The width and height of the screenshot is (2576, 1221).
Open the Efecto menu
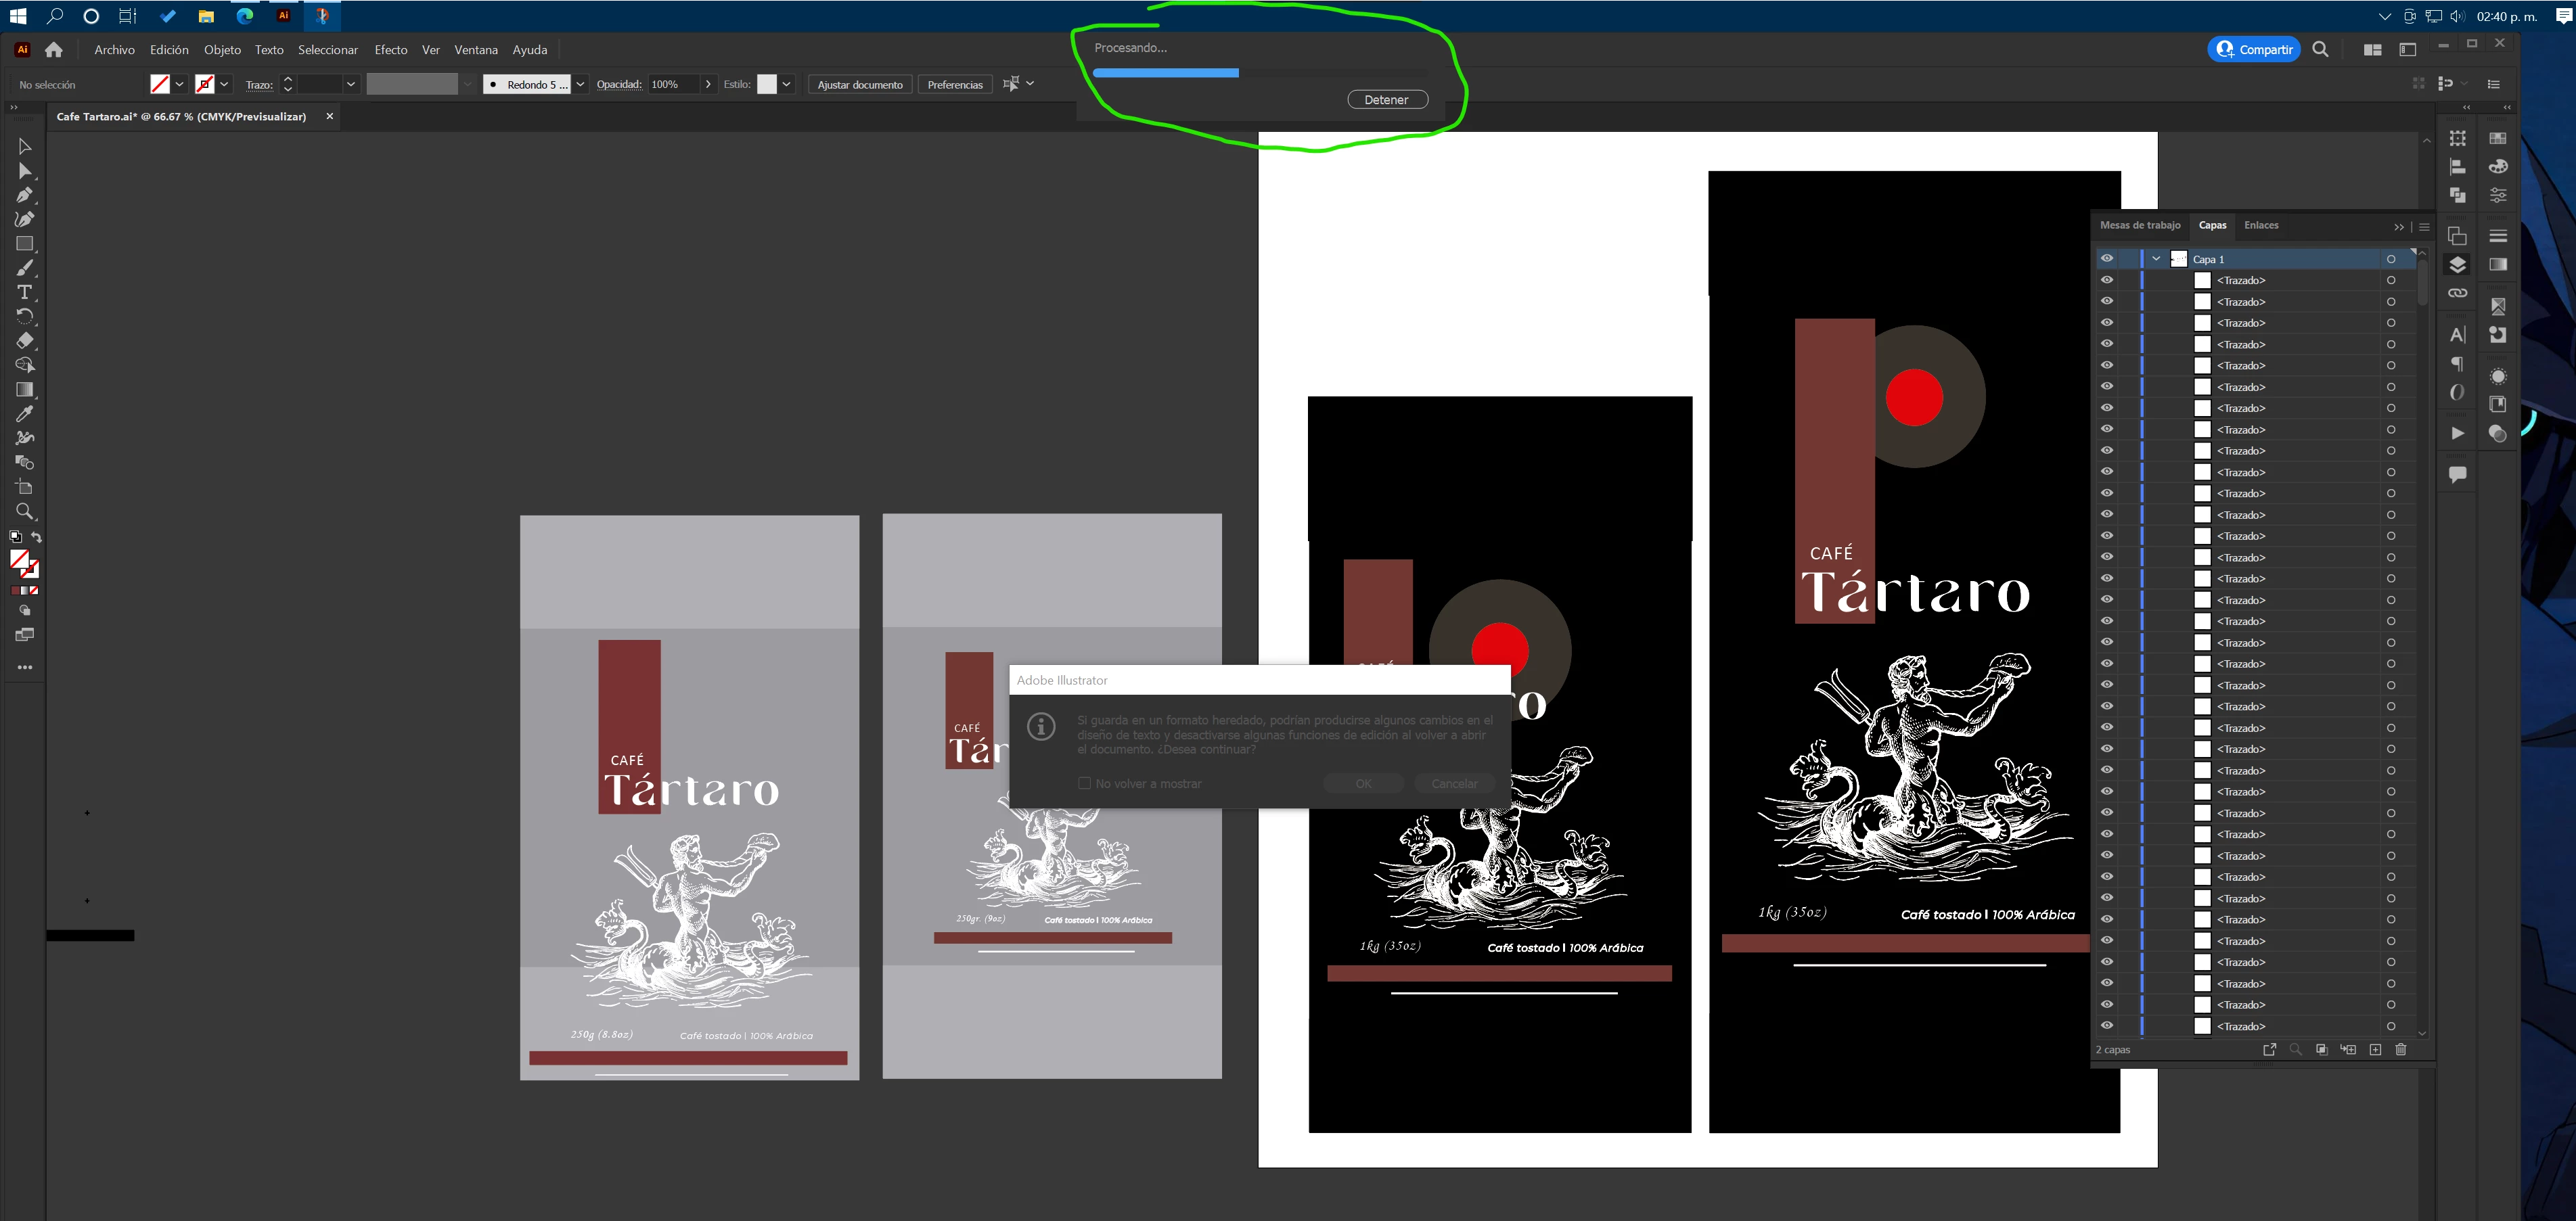390,50
